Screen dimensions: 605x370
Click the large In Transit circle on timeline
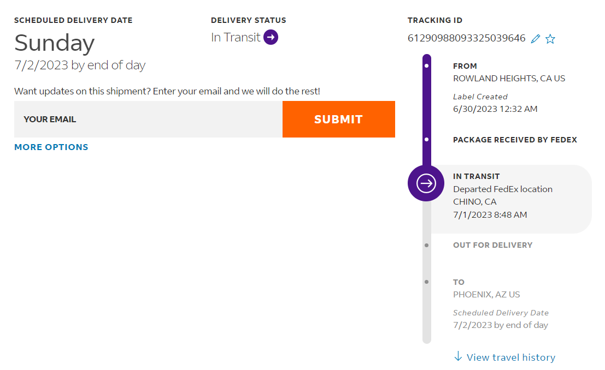[426, 183]
